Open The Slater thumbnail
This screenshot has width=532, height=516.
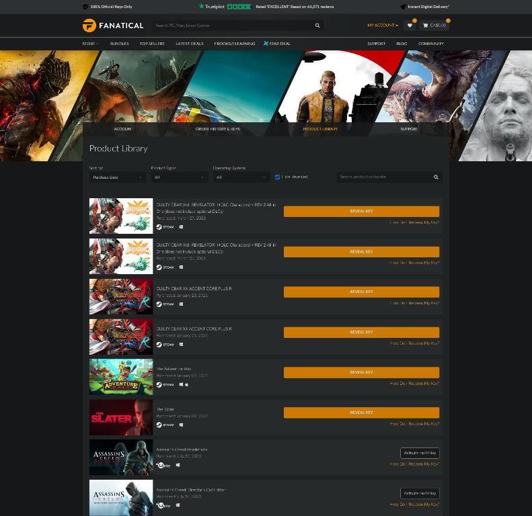pyautogui.click(x=121, y=417)
